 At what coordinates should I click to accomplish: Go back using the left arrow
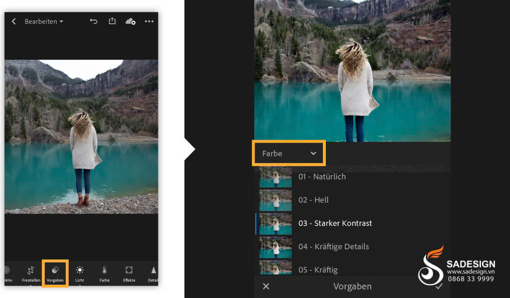[x=13, y=22]
